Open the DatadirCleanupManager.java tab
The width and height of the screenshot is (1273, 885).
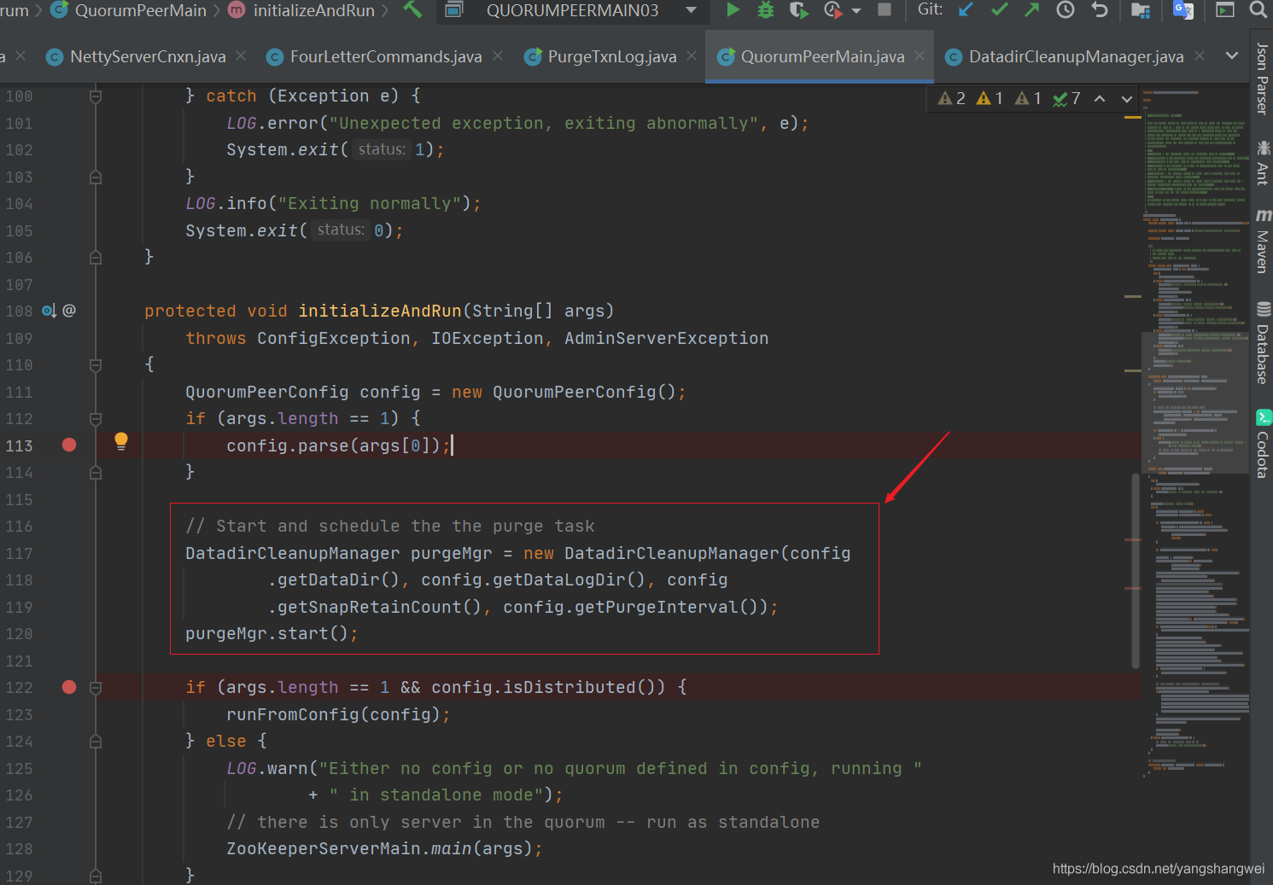[1075, 56]
